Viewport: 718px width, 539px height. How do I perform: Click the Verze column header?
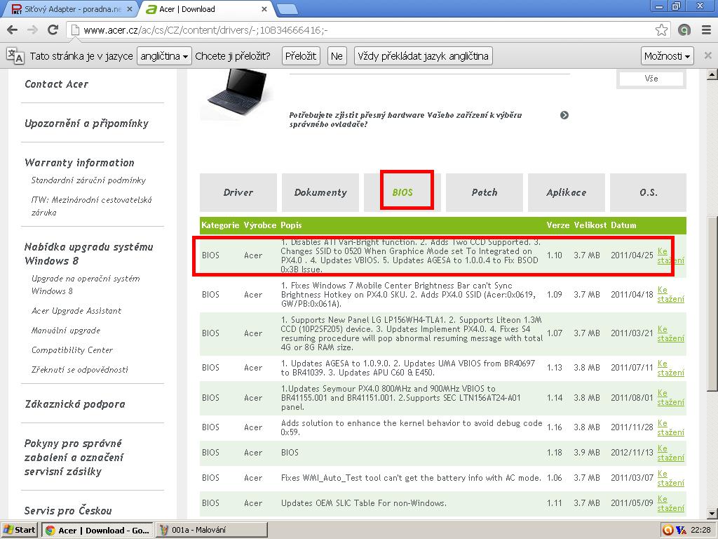[557, 225]
